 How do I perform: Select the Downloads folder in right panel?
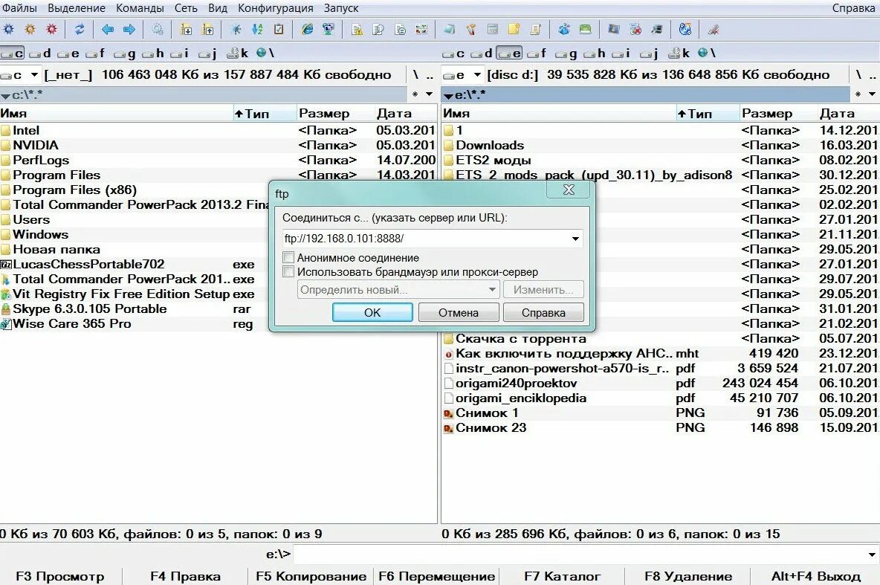[490, 146]
